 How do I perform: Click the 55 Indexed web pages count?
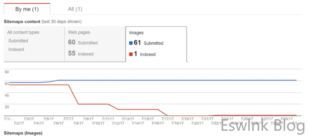(72, 54)
